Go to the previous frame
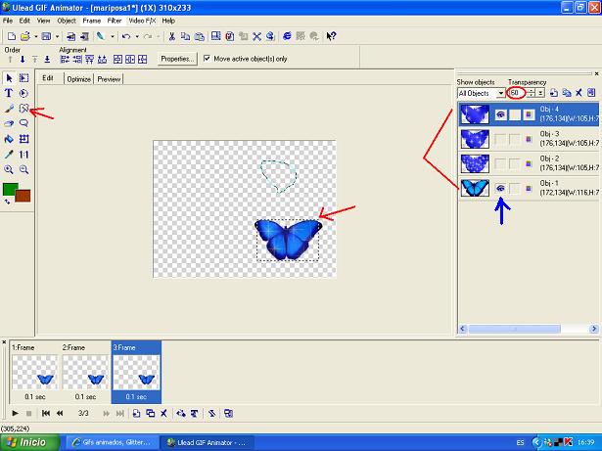Screen dimensions: 602x451 coord(60,414)
